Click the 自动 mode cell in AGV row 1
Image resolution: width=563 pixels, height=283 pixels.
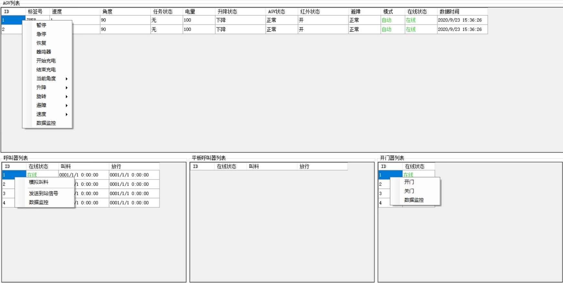point(393,20)
